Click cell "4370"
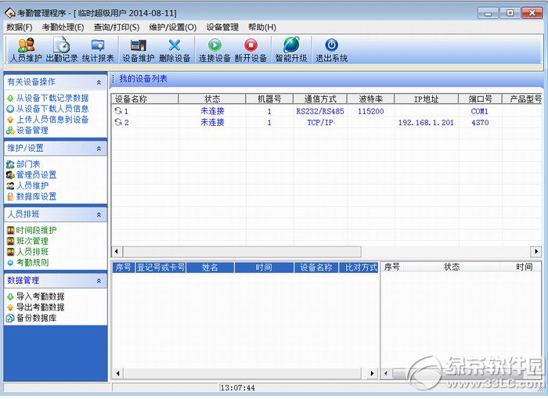Image resolution: width=548 pixels, height=399 pixels. [480, 123]
